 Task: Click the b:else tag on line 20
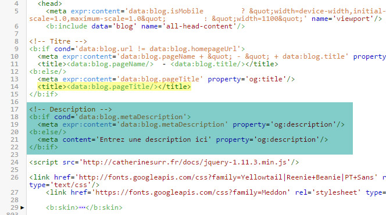(x=48, y=132)
